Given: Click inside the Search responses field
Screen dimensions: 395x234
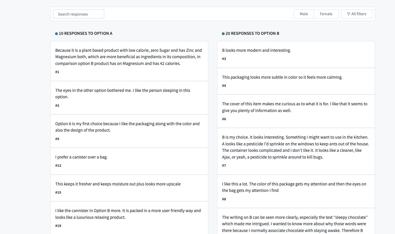Looking at the screenshot, I should click(x=78, y=14).
